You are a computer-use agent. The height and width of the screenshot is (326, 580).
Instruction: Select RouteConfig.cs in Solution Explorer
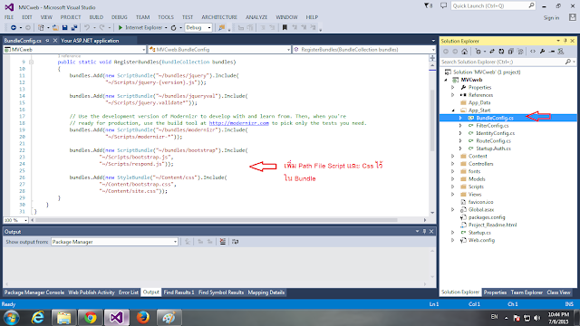click(x=493, y=141)
